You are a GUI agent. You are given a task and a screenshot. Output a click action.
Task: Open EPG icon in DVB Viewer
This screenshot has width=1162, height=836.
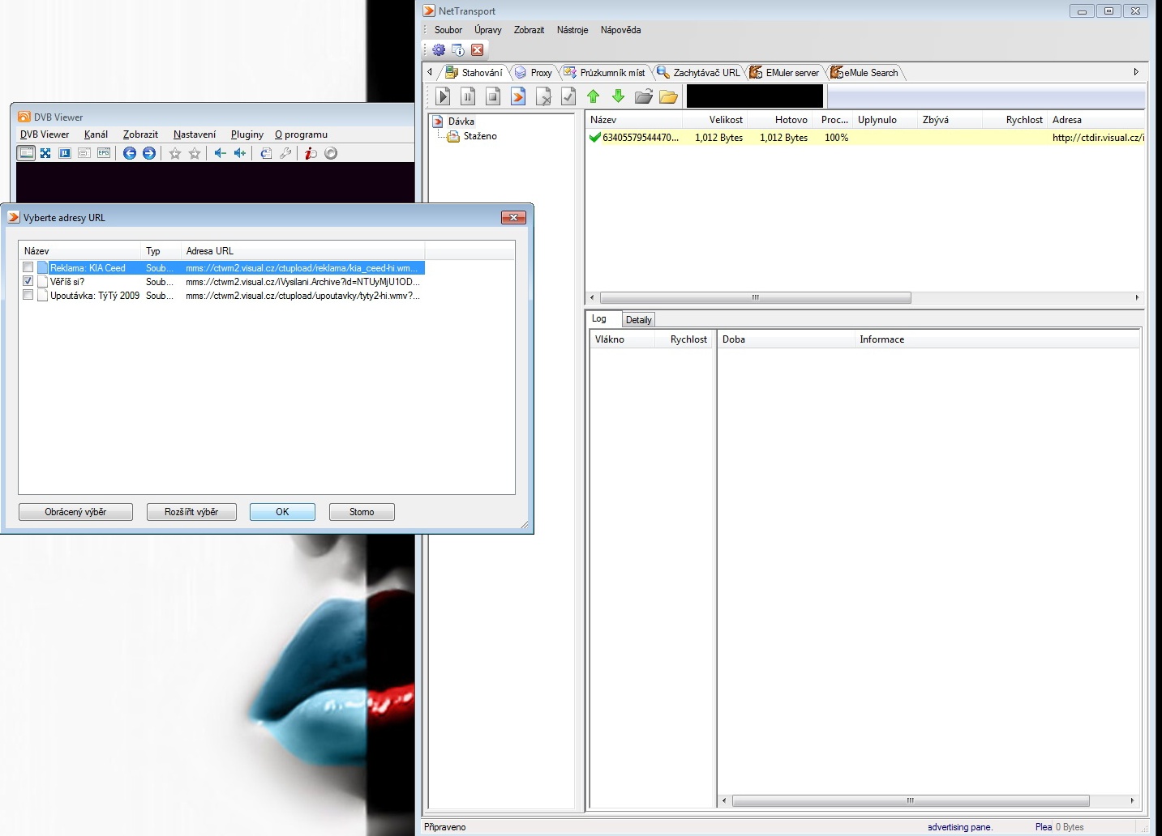click(x=104, y=153)
